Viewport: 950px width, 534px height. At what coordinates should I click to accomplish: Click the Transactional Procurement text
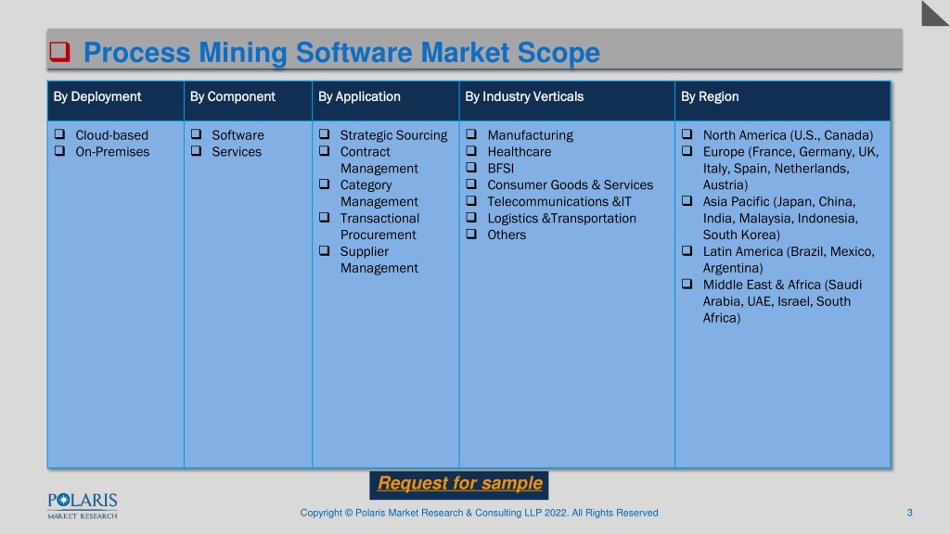pos(379,226)
